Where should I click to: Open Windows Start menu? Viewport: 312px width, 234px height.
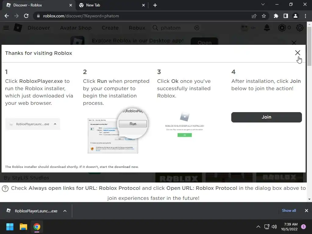10,227
